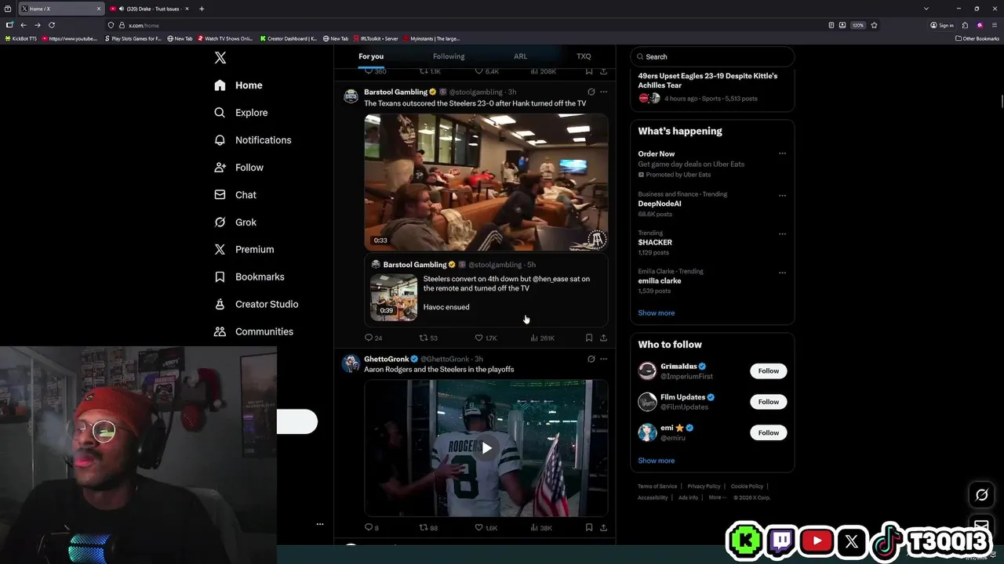Open Grok floating button bottom right
This screenshot has height=564, width=1004.
pyautogui.click(x=981, y=495)
